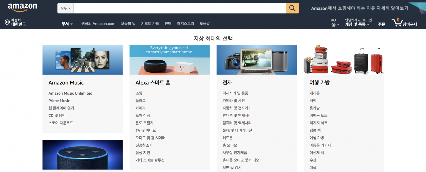This screenshot has height=172, width=426.
Task: Expand the 계정 및 목록 account dropdown
Action: [357, 25]
